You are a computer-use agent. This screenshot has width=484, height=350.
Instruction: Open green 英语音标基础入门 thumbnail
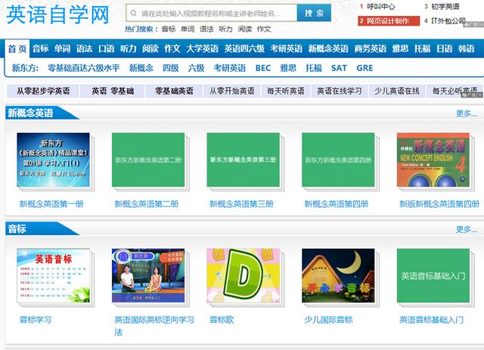click(433, 276)
